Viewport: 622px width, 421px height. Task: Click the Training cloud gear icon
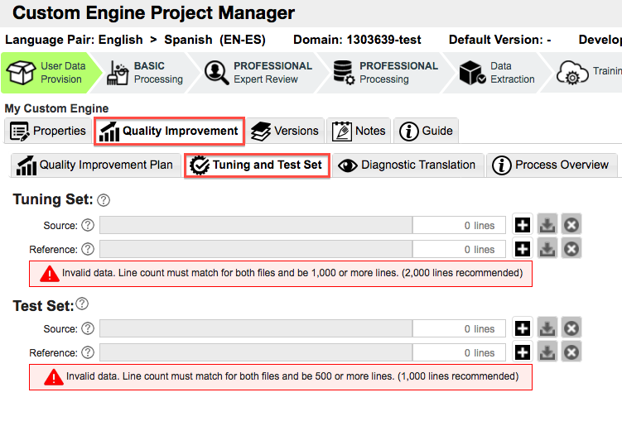pyautogui.click(x=572, y=73)
